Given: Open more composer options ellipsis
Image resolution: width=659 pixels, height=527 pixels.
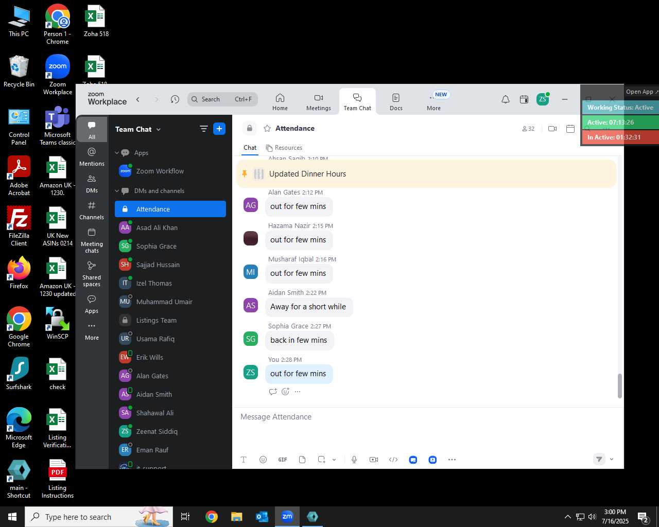Looking at the screenshot, I should (452, 460).
